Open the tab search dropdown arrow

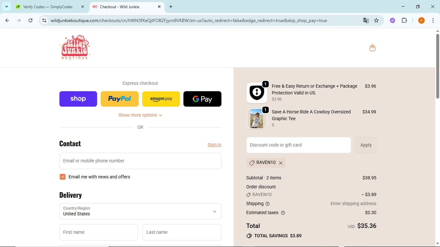6,6
